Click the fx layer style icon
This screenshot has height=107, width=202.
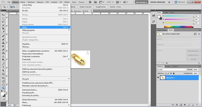coord(177,105)
